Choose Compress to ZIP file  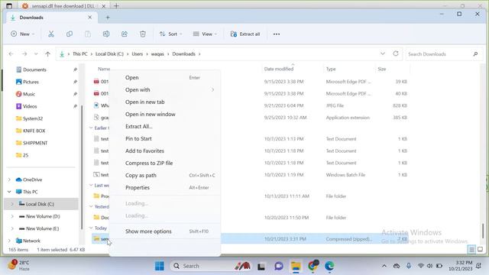(165, 163)
